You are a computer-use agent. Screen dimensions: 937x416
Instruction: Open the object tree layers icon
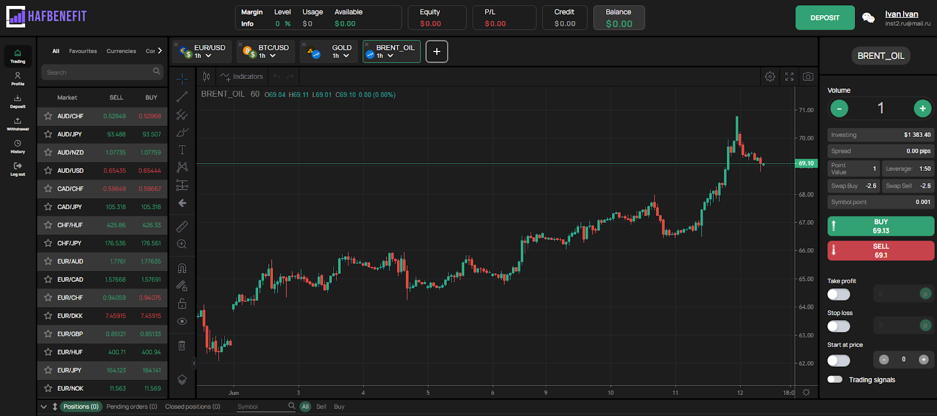click(182, 380)
